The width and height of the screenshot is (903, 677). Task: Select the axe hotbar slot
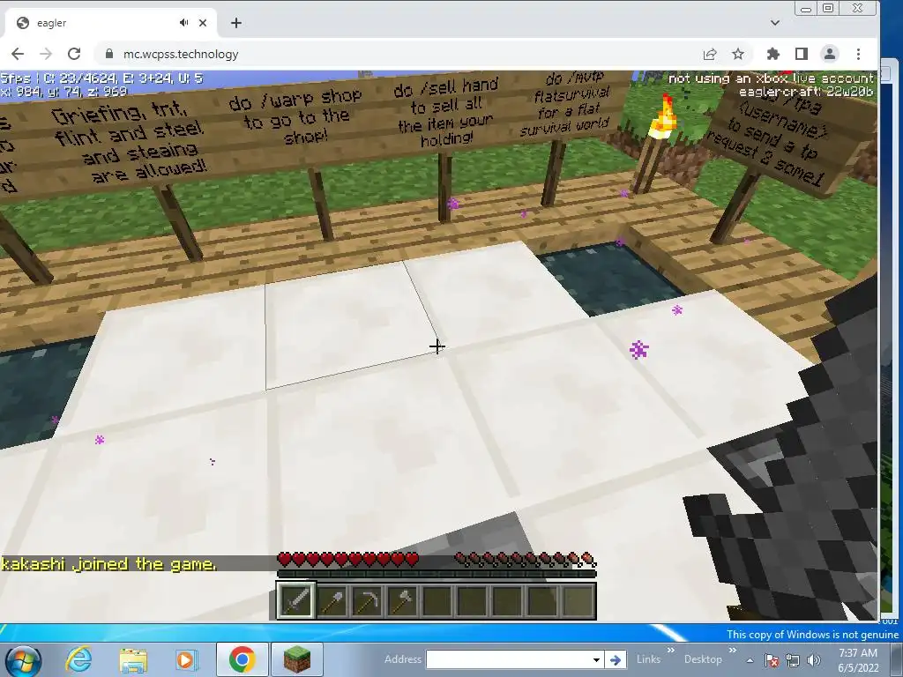402,601
